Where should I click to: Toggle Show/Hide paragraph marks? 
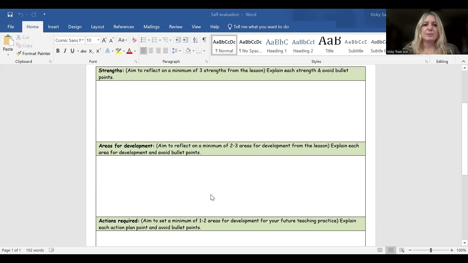pyautogui.click(x=204, y=40)
